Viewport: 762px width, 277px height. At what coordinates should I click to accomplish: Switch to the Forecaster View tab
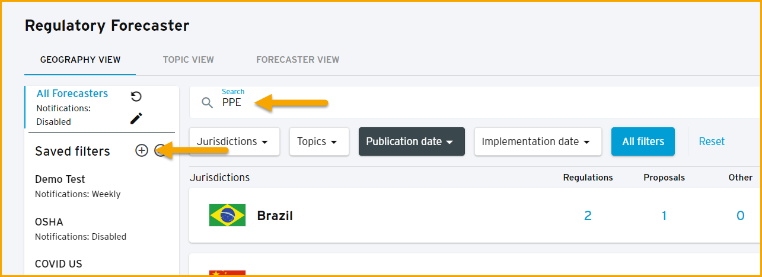pyautogui.click(x=298, y=60)
